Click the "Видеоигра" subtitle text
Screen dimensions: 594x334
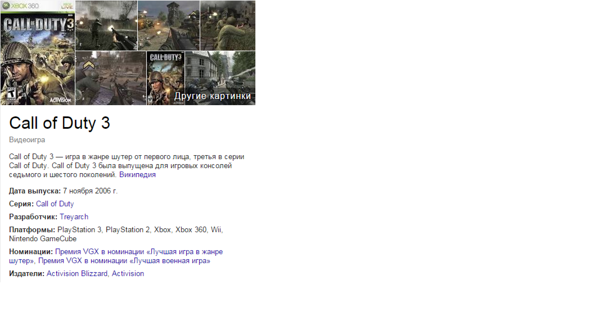27,140
